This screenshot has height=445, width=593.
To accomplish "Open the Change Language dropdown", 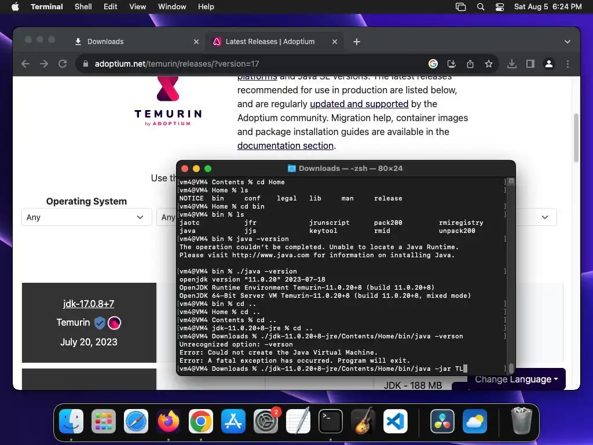I will click(x=516, y=379).
